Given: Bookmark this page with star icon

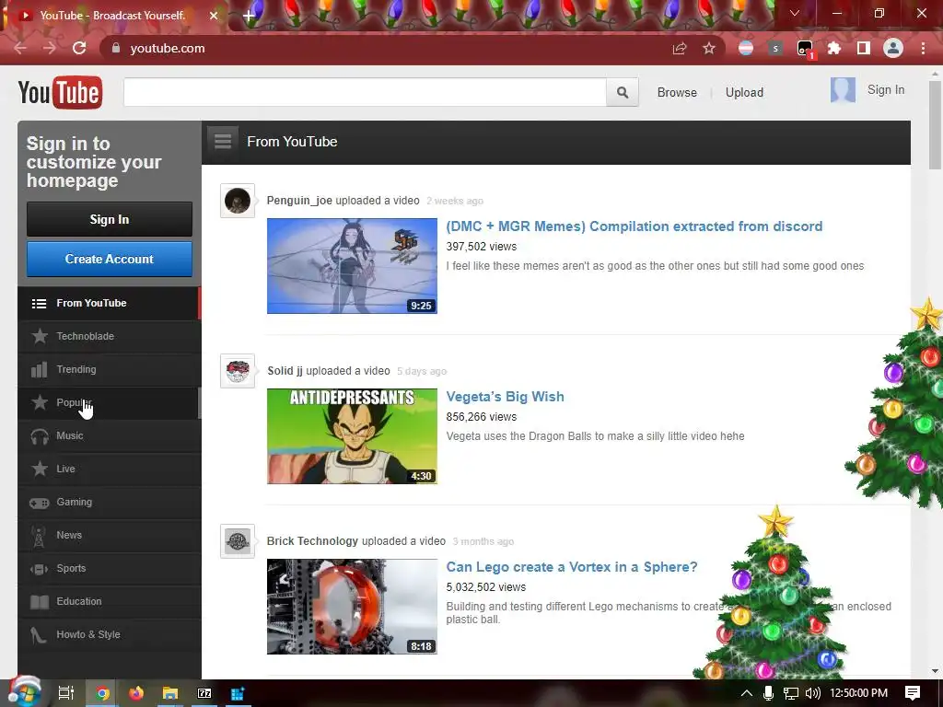Looking at the screenshot, I should click(x=709, y=48).
